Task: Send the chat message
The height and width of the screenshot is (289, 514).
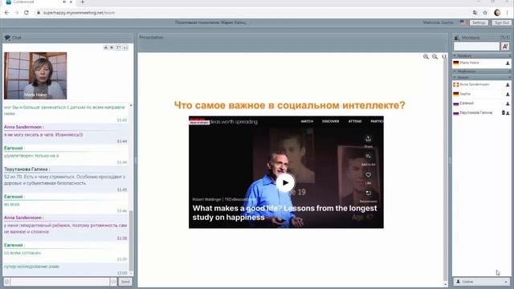Action: coord(125,282)
